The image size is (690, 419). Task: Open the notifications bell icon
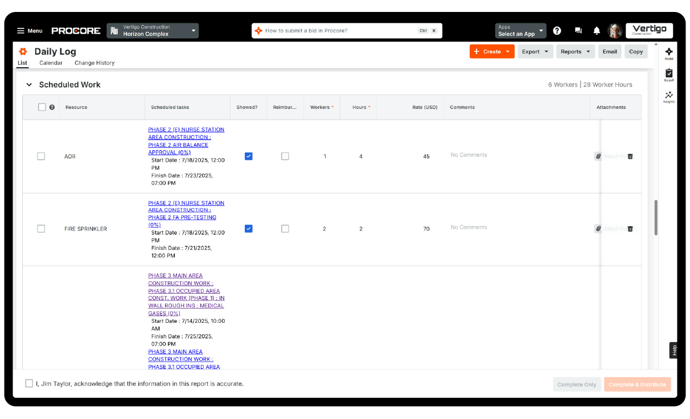coord(597,31)
